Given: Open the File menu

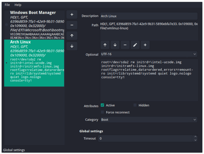Looking at the screenshot, I should pos(7,5).
